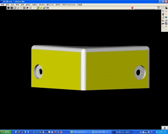Click the rendering view icon in palette
This screenshot has width=168, height=134.
(x=166, y=24)
